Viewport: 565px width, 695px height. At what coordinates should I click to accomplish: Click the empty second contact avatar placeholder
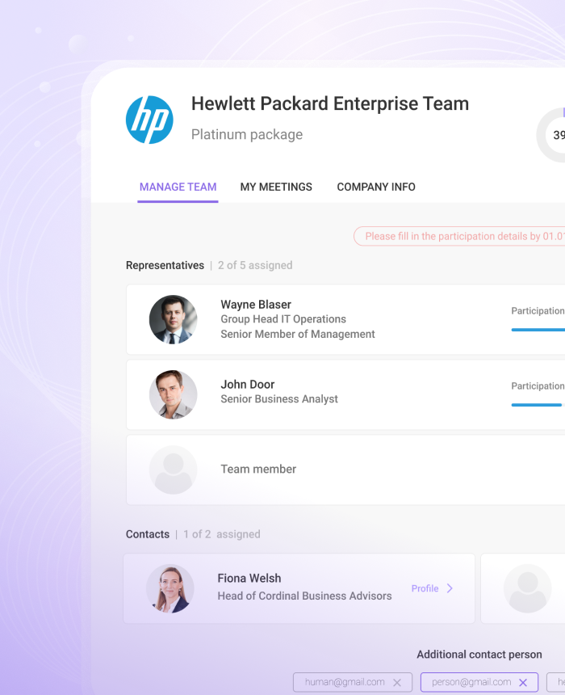click(x=527, y=588)
